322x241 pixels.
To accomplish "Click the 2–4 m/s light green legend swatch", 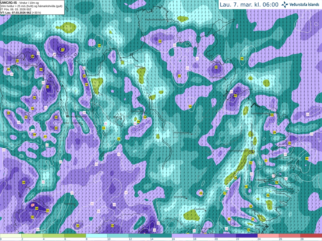I will click(32, 236).
